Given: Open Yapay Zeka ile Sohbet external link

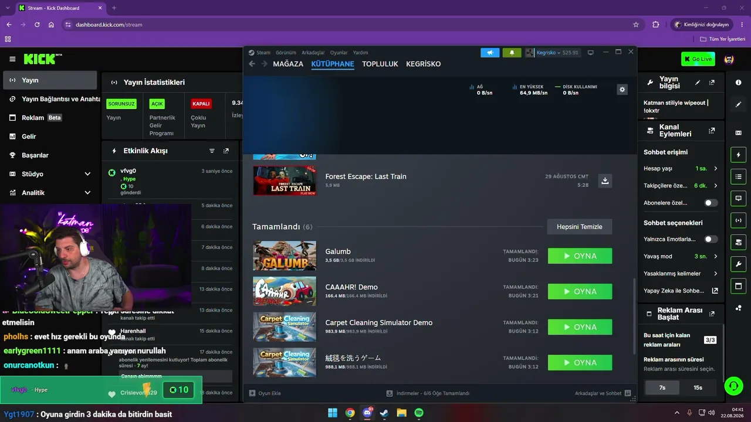Looking at the screenshot, I should click(715, 291).
